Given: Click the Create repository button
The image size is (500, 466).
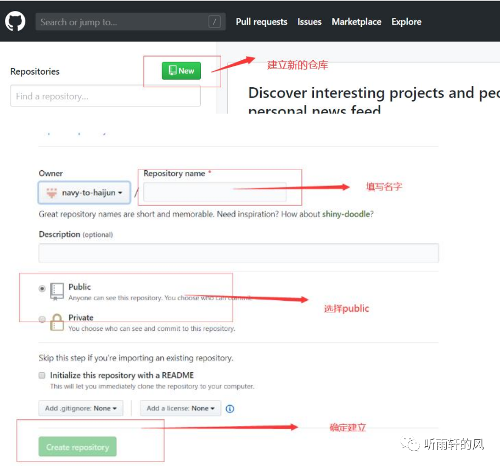Looking at the screenshot, I should point(77,447).
